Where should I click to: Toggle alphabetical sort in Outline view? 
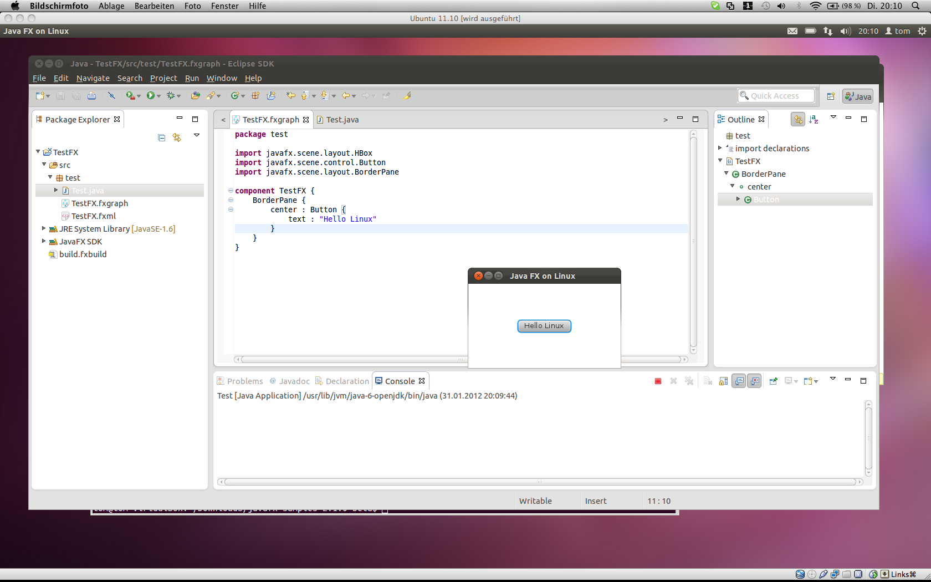(813, 119)
